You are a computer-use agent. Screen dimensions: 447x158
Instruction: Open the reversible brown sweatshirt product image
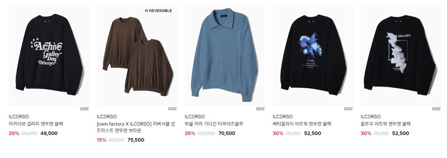(137, 55)
